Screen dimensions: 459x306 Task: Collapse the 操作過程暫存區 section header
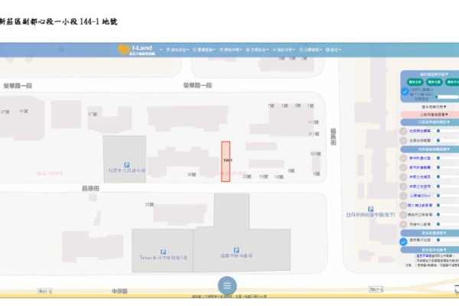(x=434, y=74)
